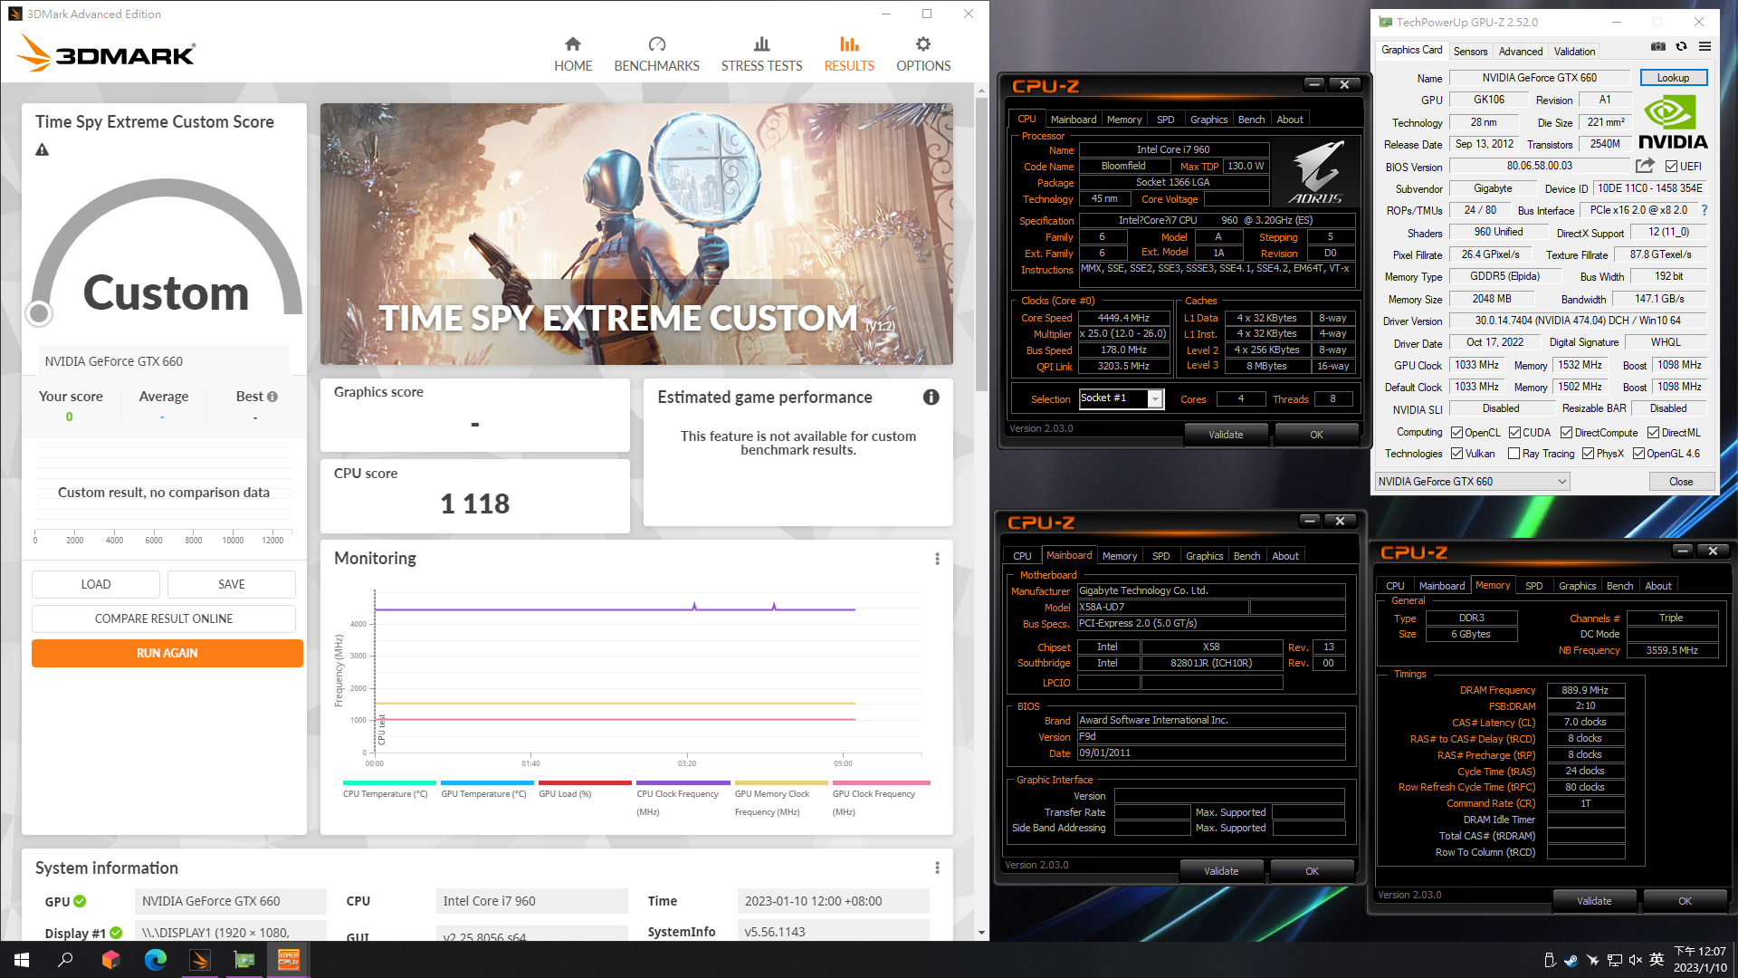Click the Bus Interface question mark in GPU-Z
1738x978 pixels.
point(1705,210)
